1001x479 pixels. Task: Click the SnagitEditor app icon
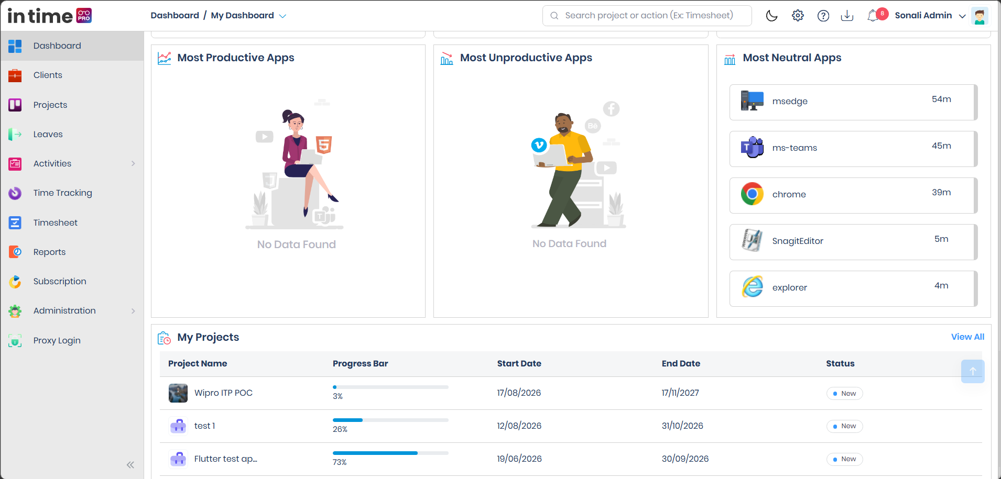tap(752, 240)
